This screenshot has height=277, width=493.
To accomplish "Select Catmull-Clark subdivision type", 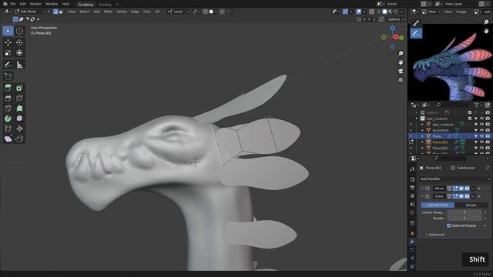I will click(x=438, y=205).
